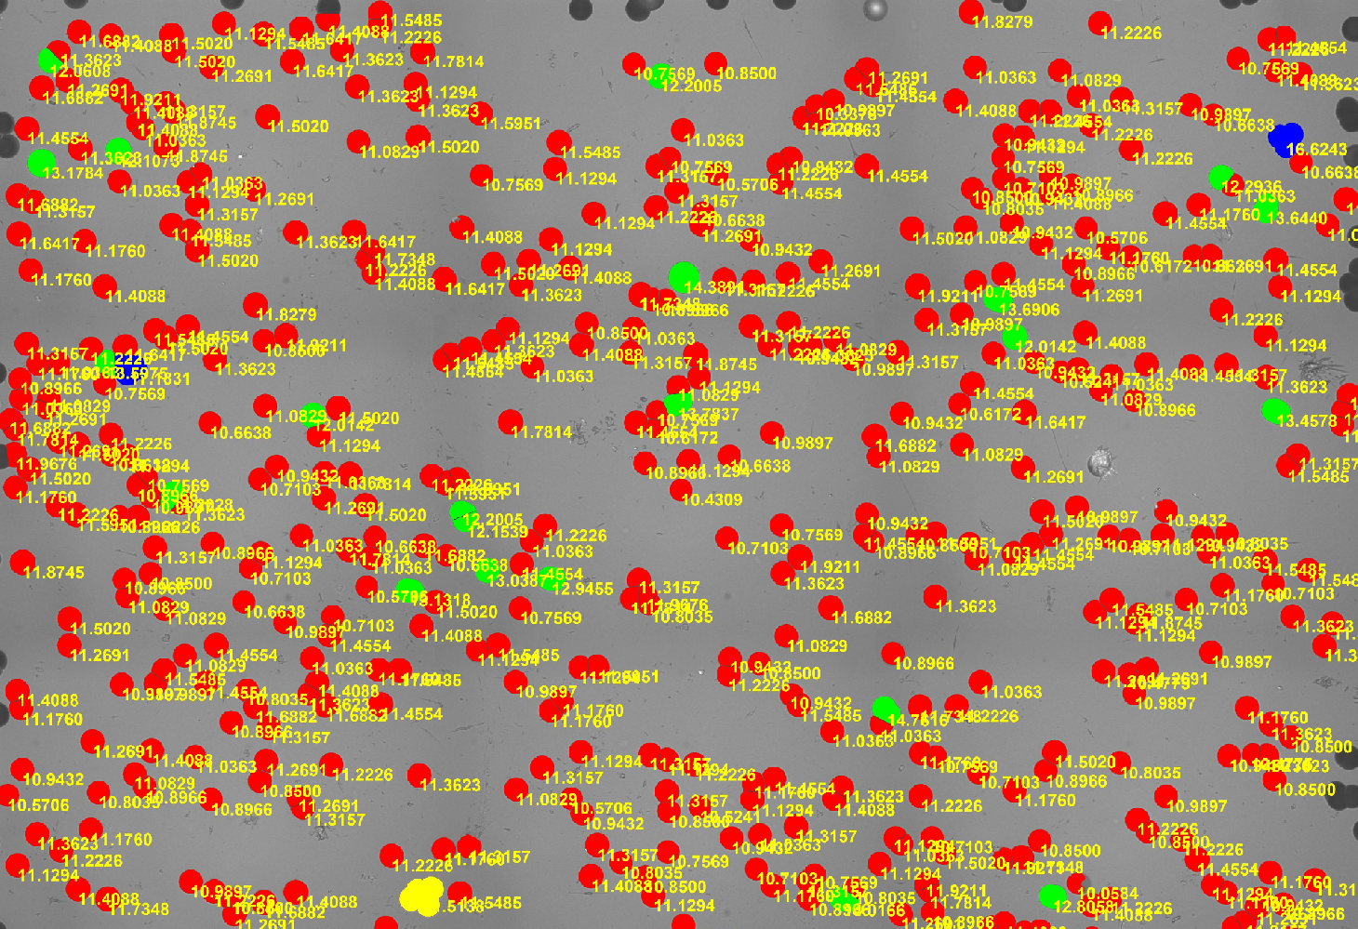Screen dimensions: 1358x929
Task: Select the value label 13.1784
Action: (73, 173)
